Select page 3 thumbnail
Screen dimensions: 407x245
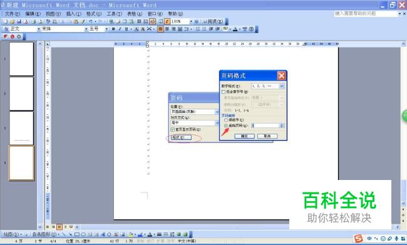coord(21,128)
